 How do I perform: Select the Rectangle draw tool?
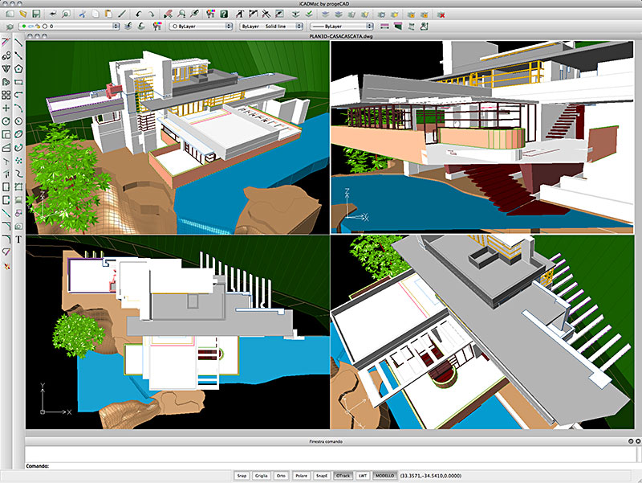[x=18, y=82]
